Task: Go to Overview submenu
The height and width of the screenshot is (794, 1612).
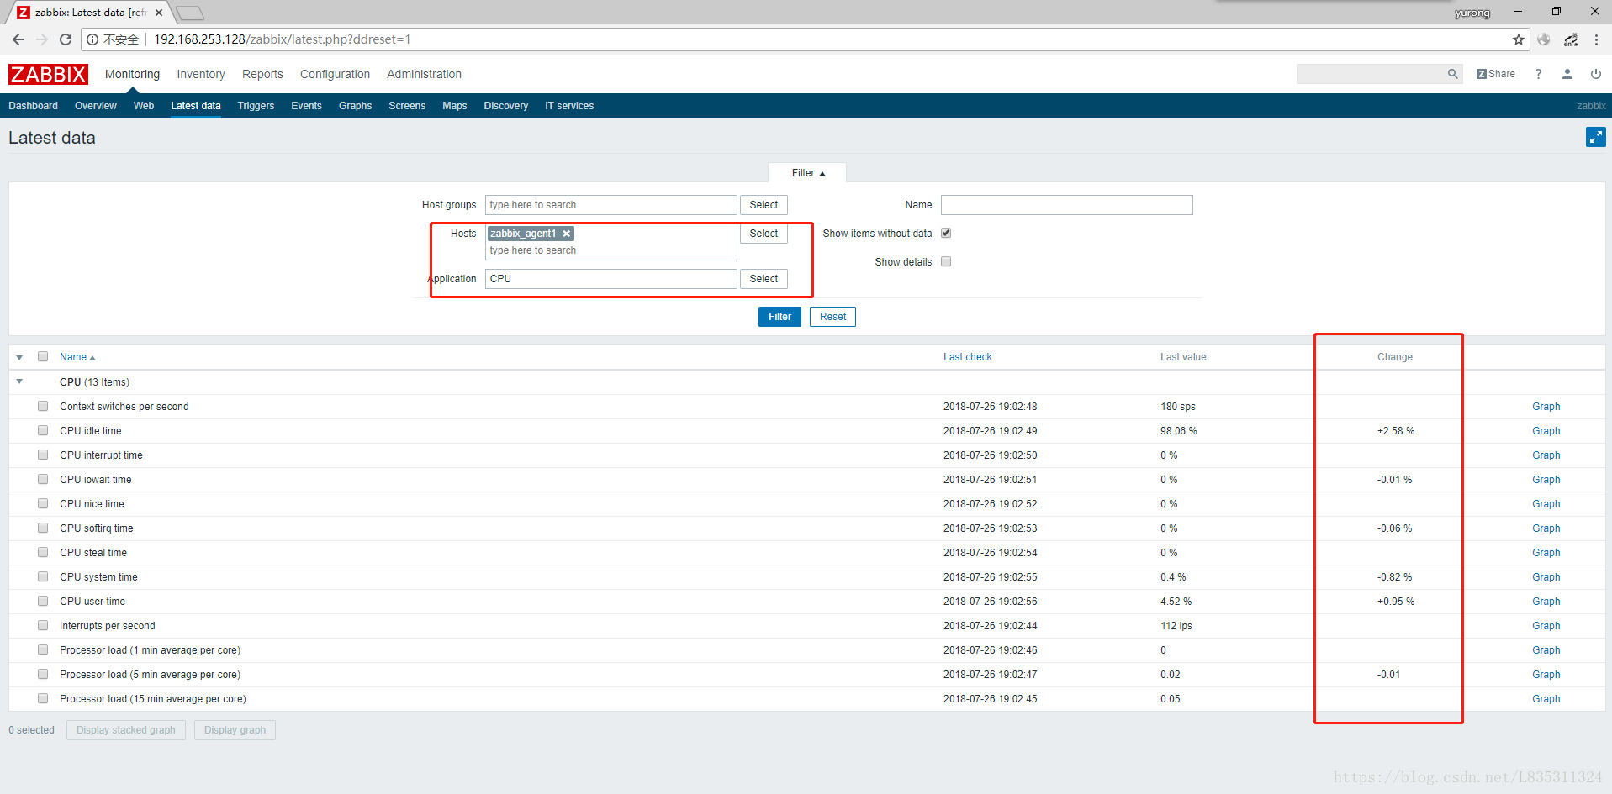Action: (96, 106)
